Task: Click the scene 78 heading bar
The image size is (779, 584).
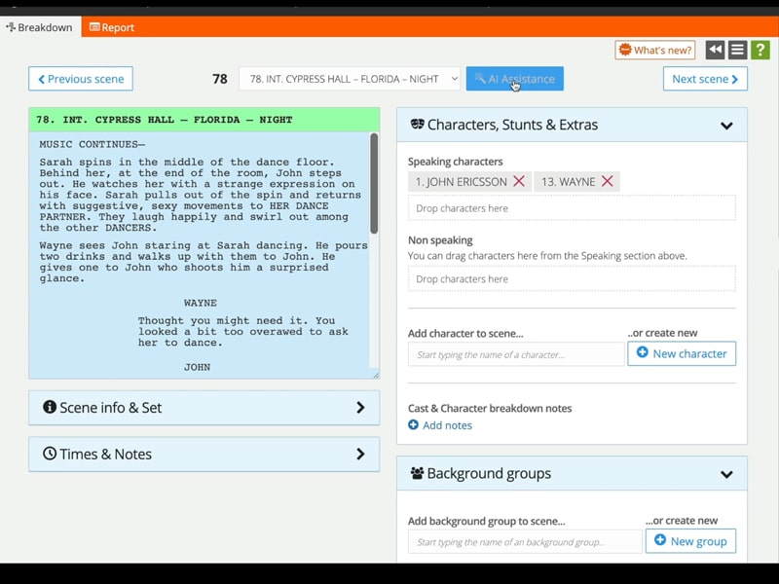Action: click(x=204, y=120)
